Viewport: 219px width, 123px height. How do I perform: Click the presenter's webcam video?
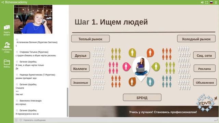pos(33,19)
